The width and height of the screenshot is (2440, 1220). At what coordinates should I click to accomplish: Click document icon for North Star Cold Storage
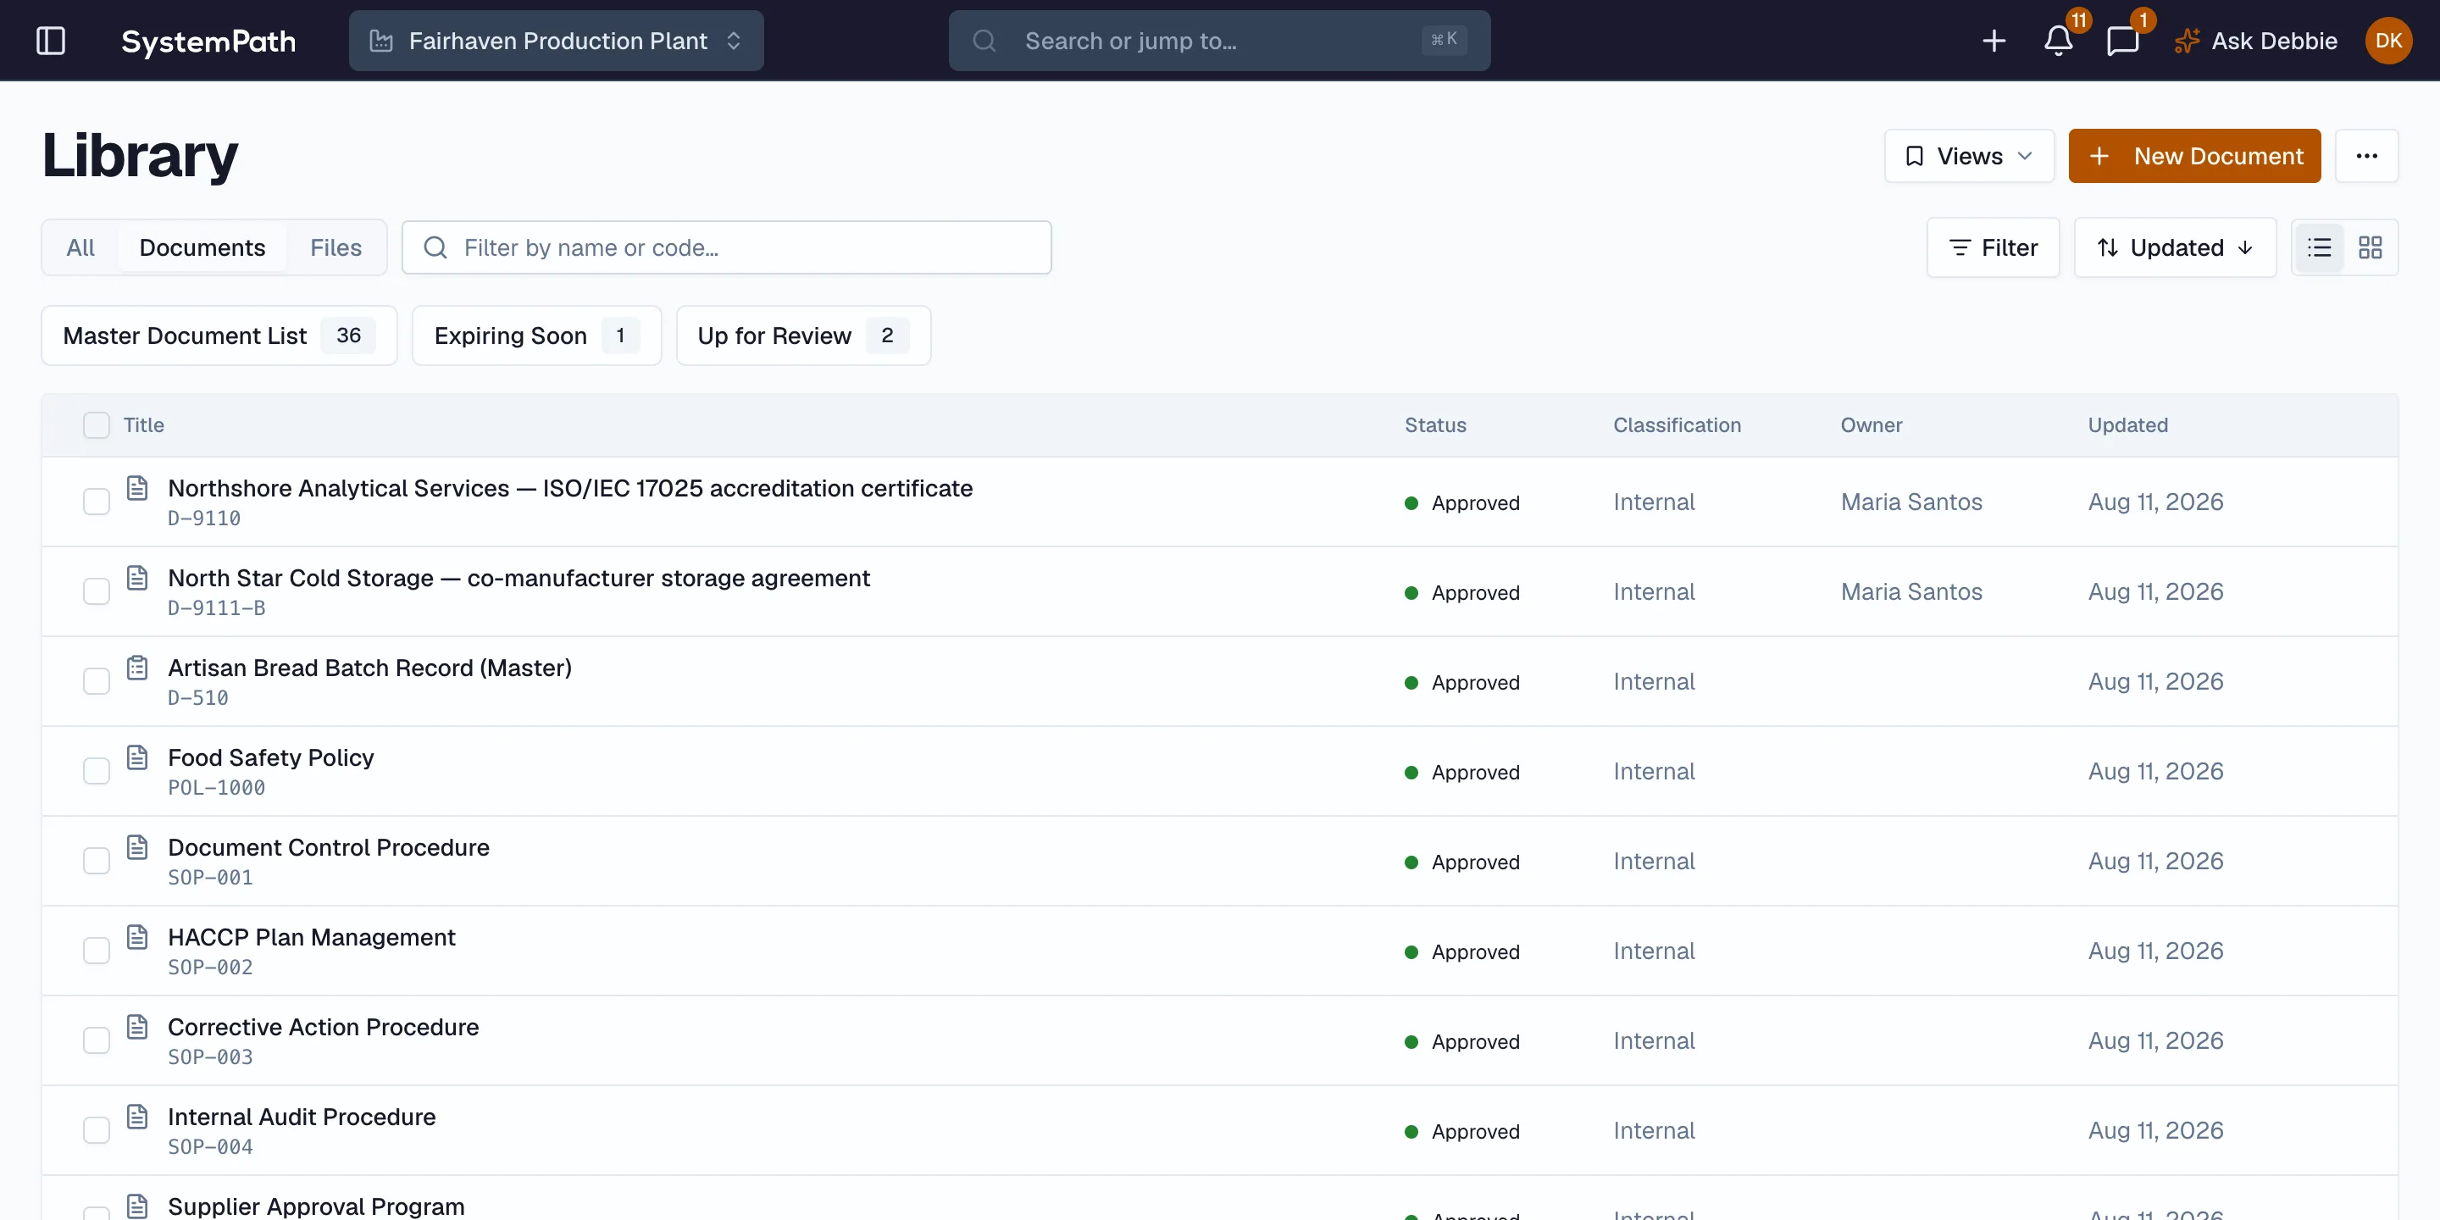click(137, 578)
